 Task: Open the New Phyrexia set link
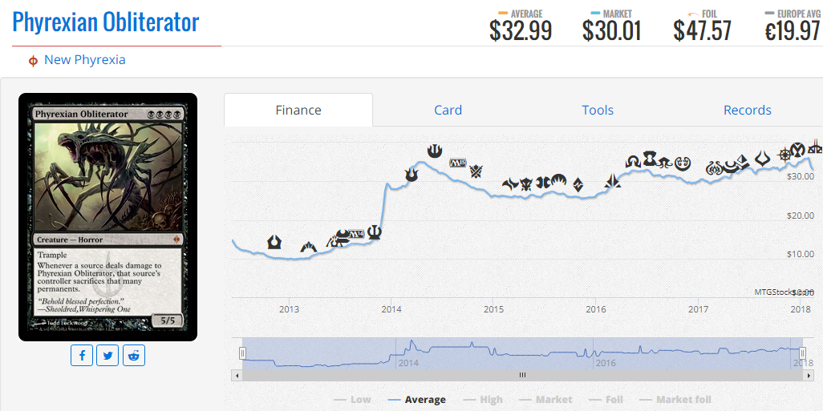84,60
